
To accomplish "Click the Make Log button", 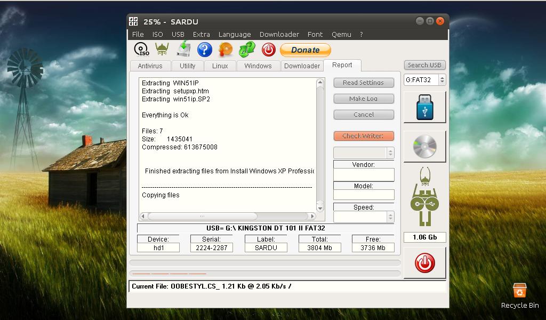I will click(364, 99).
